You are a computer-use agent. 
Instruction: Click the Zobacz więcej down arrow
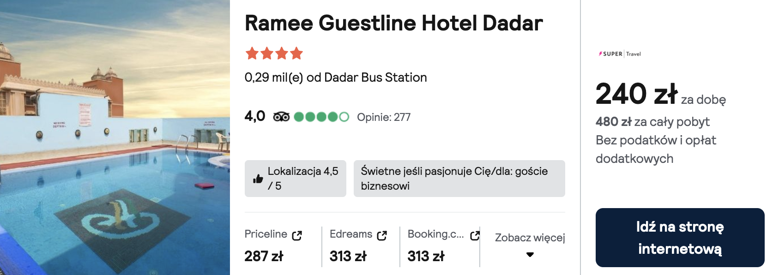tap(530, 255)
